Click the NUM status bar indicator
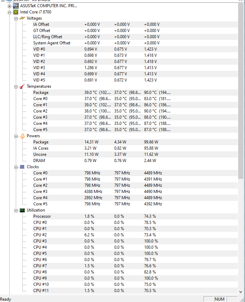The height and width of the screenshot is (302, 245). [x=220, y=299]
